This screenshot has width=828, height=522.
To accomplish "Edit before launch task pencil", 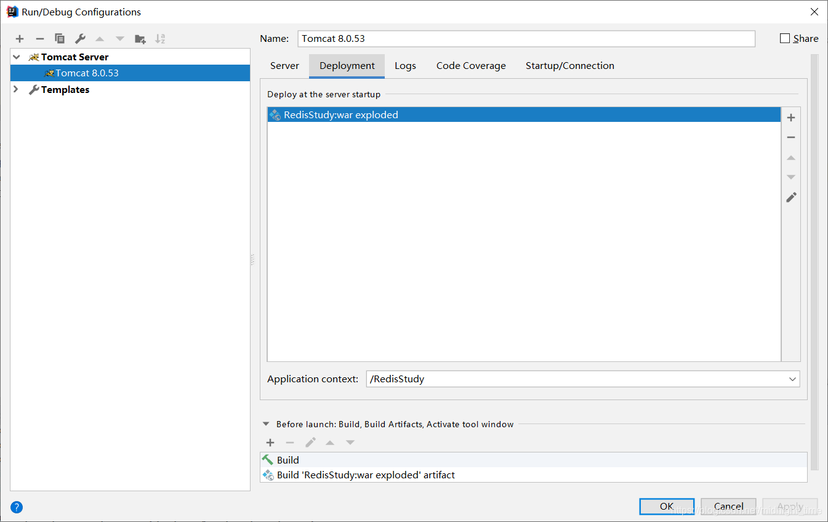I will [x=310, y=443].
